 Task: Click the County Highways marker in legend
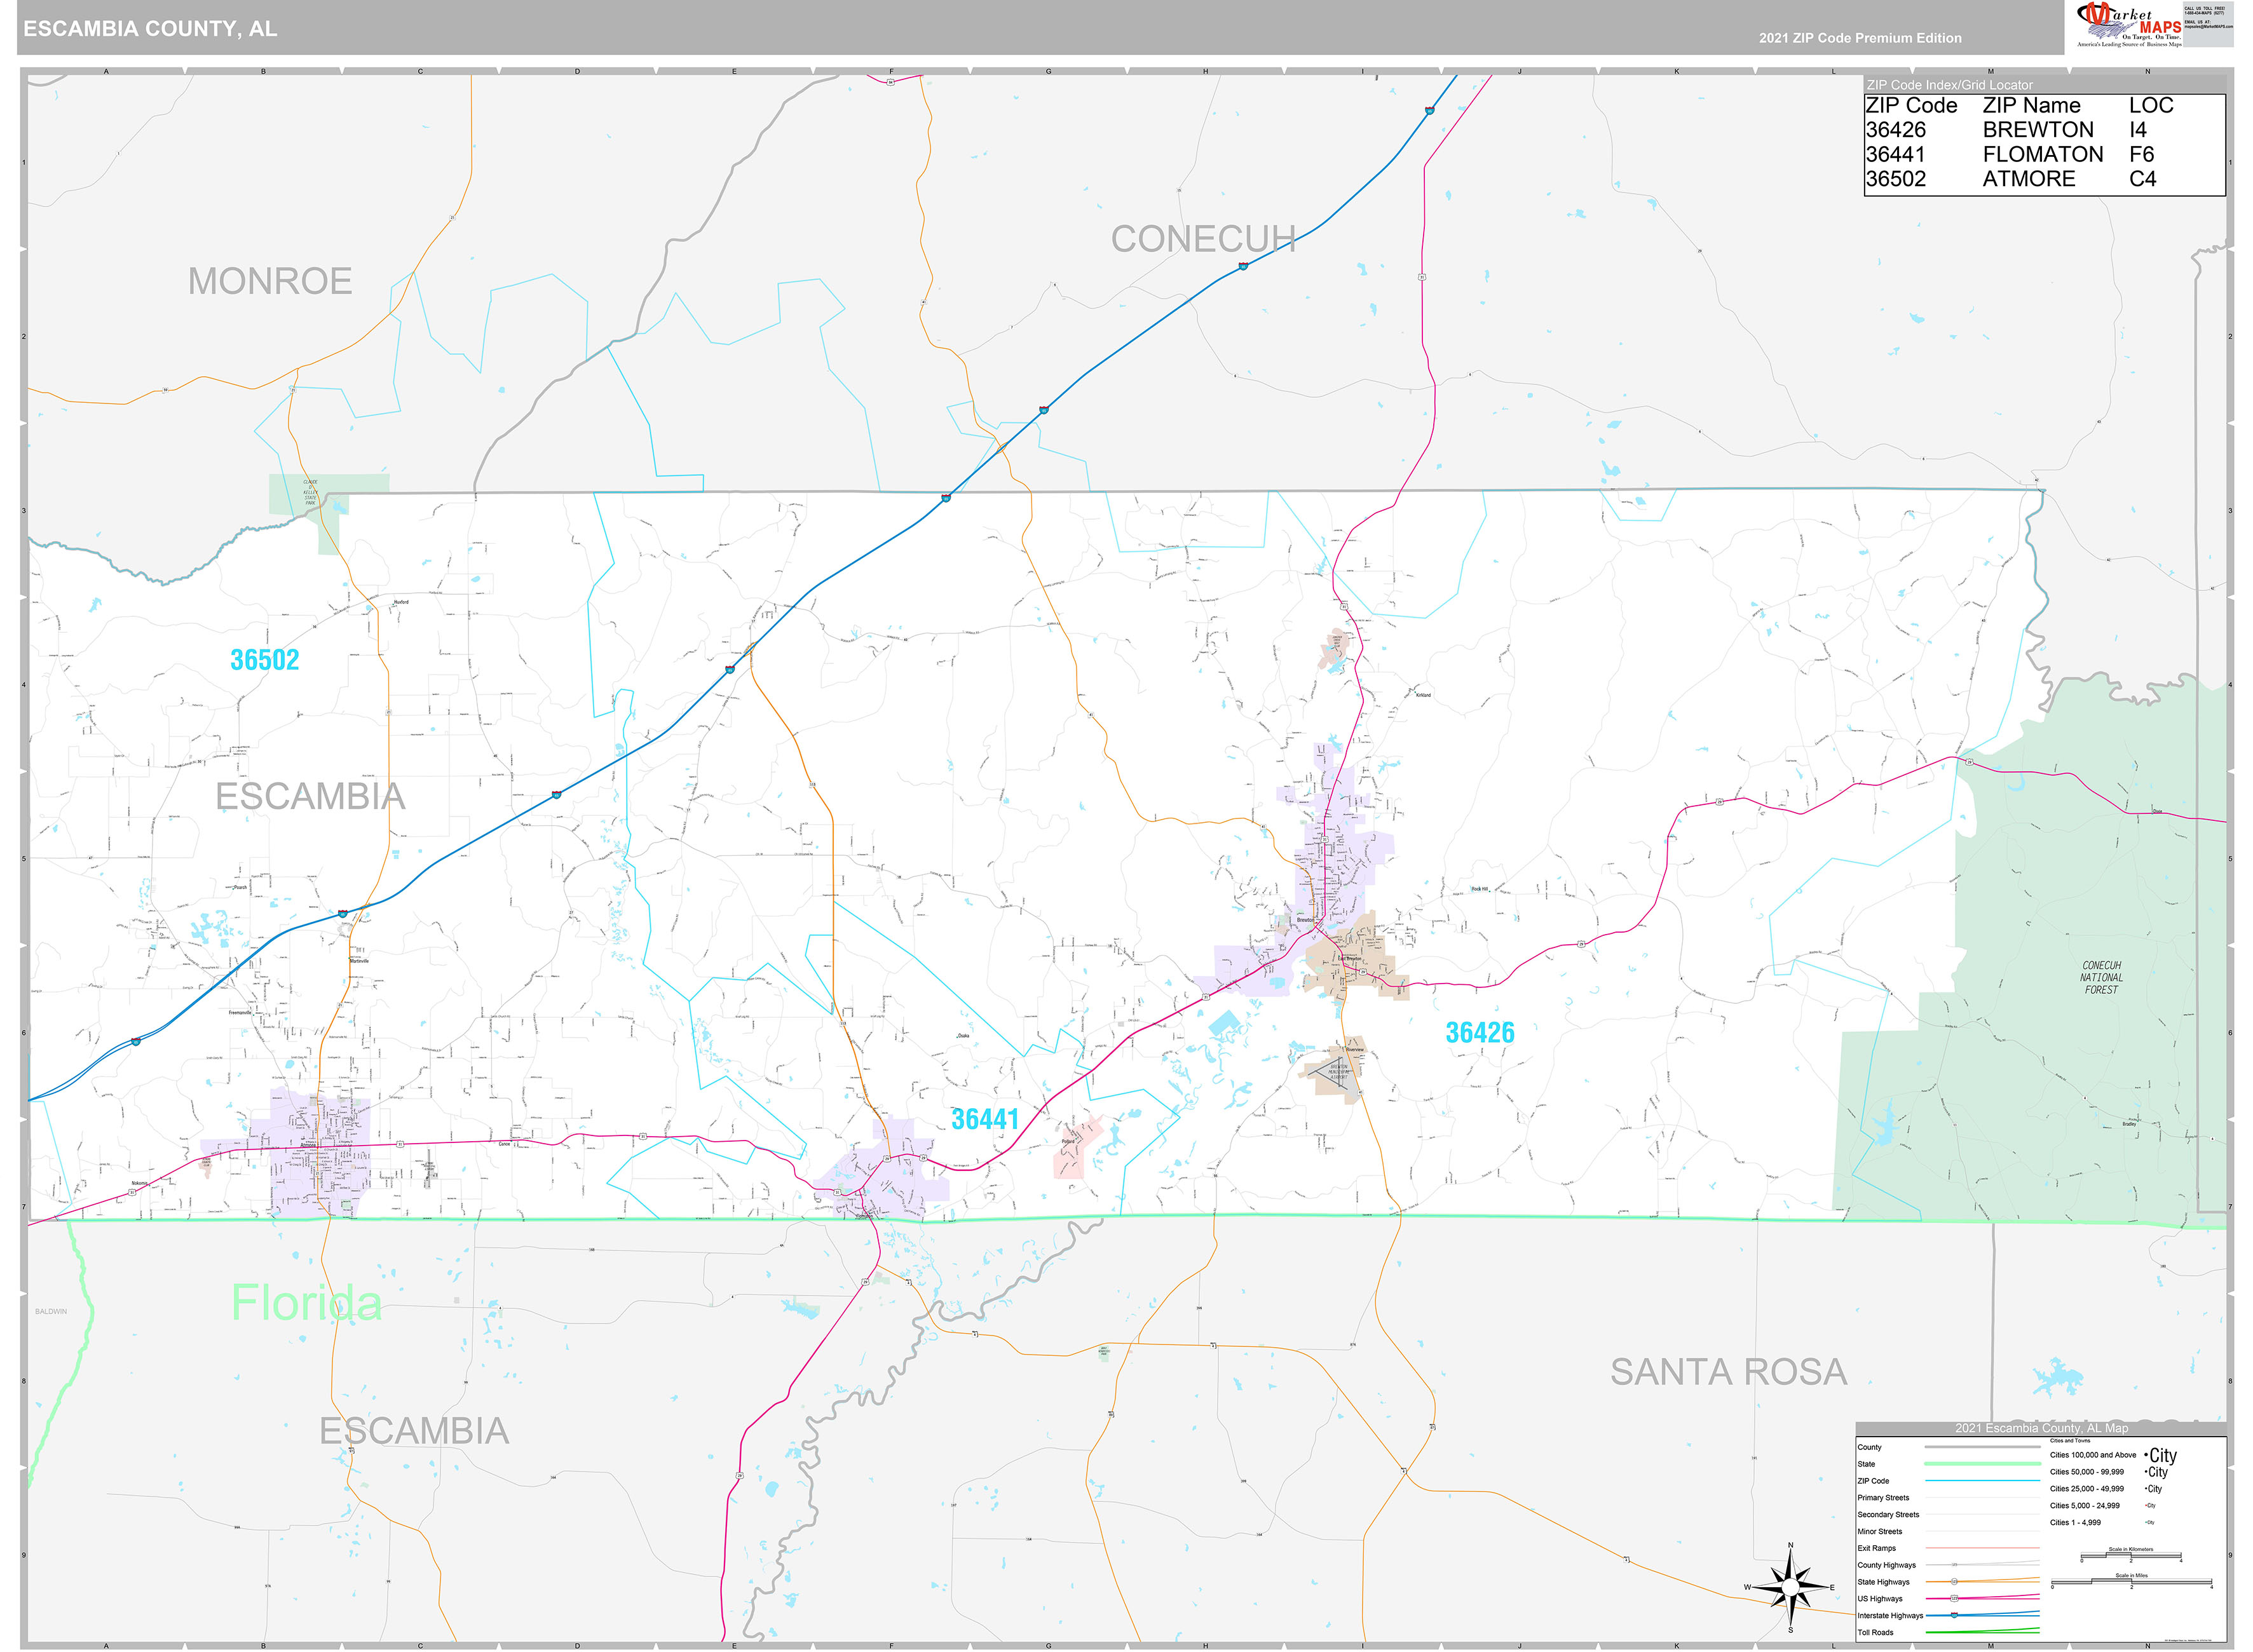tap(1954, 1565)
